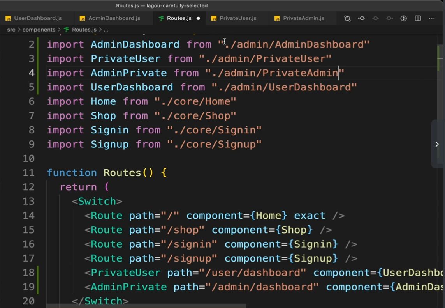Click the JS file icon on AdminDashboard.js tab

(x=82, y=18)
